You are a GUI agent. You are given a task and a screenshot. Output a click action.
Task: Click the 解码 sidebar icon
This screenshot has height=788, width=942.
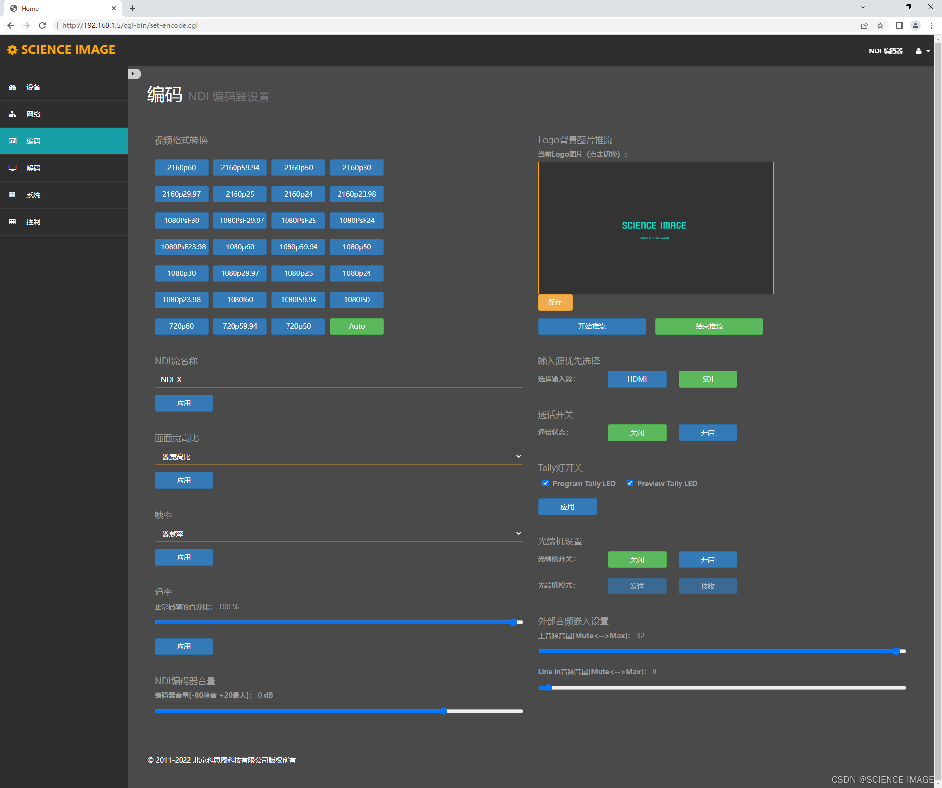pyautogui.click(x=13, y=167)
